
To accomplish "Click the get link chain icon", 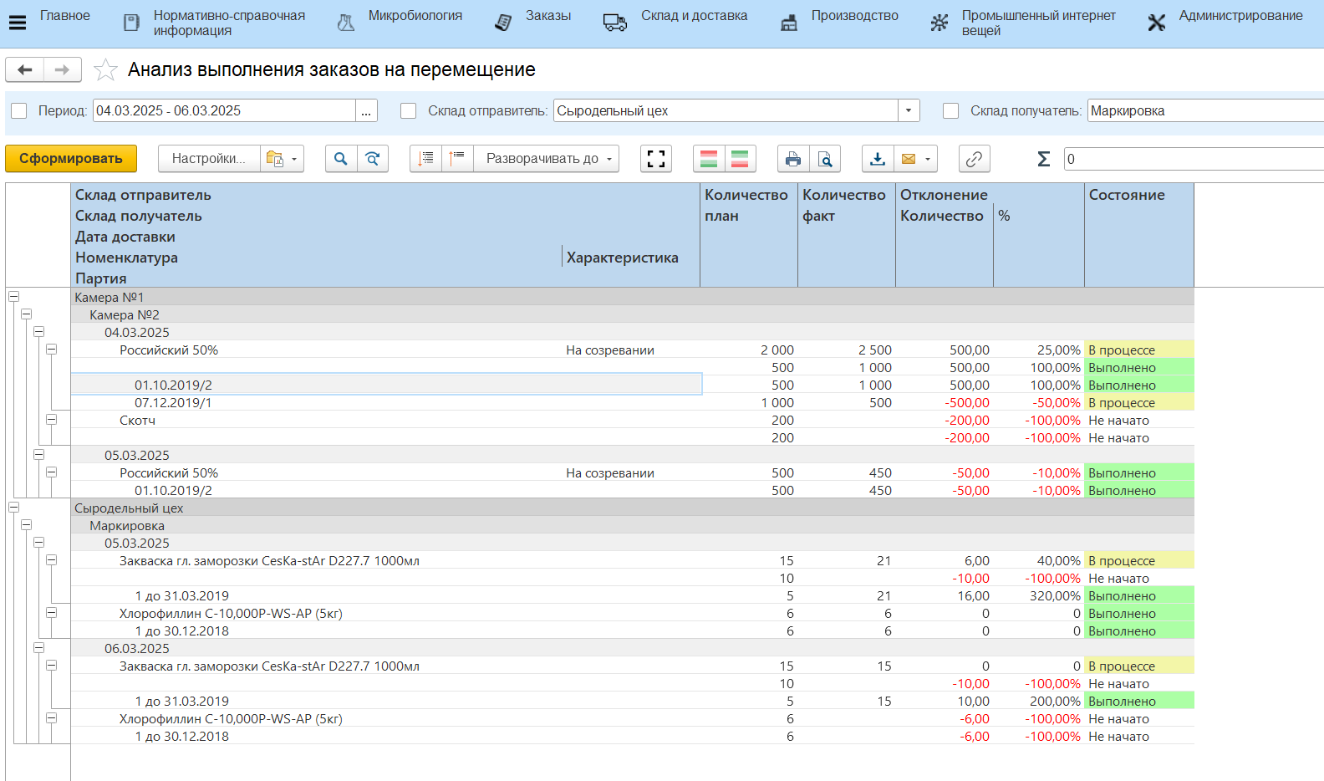I will (974, 159).
